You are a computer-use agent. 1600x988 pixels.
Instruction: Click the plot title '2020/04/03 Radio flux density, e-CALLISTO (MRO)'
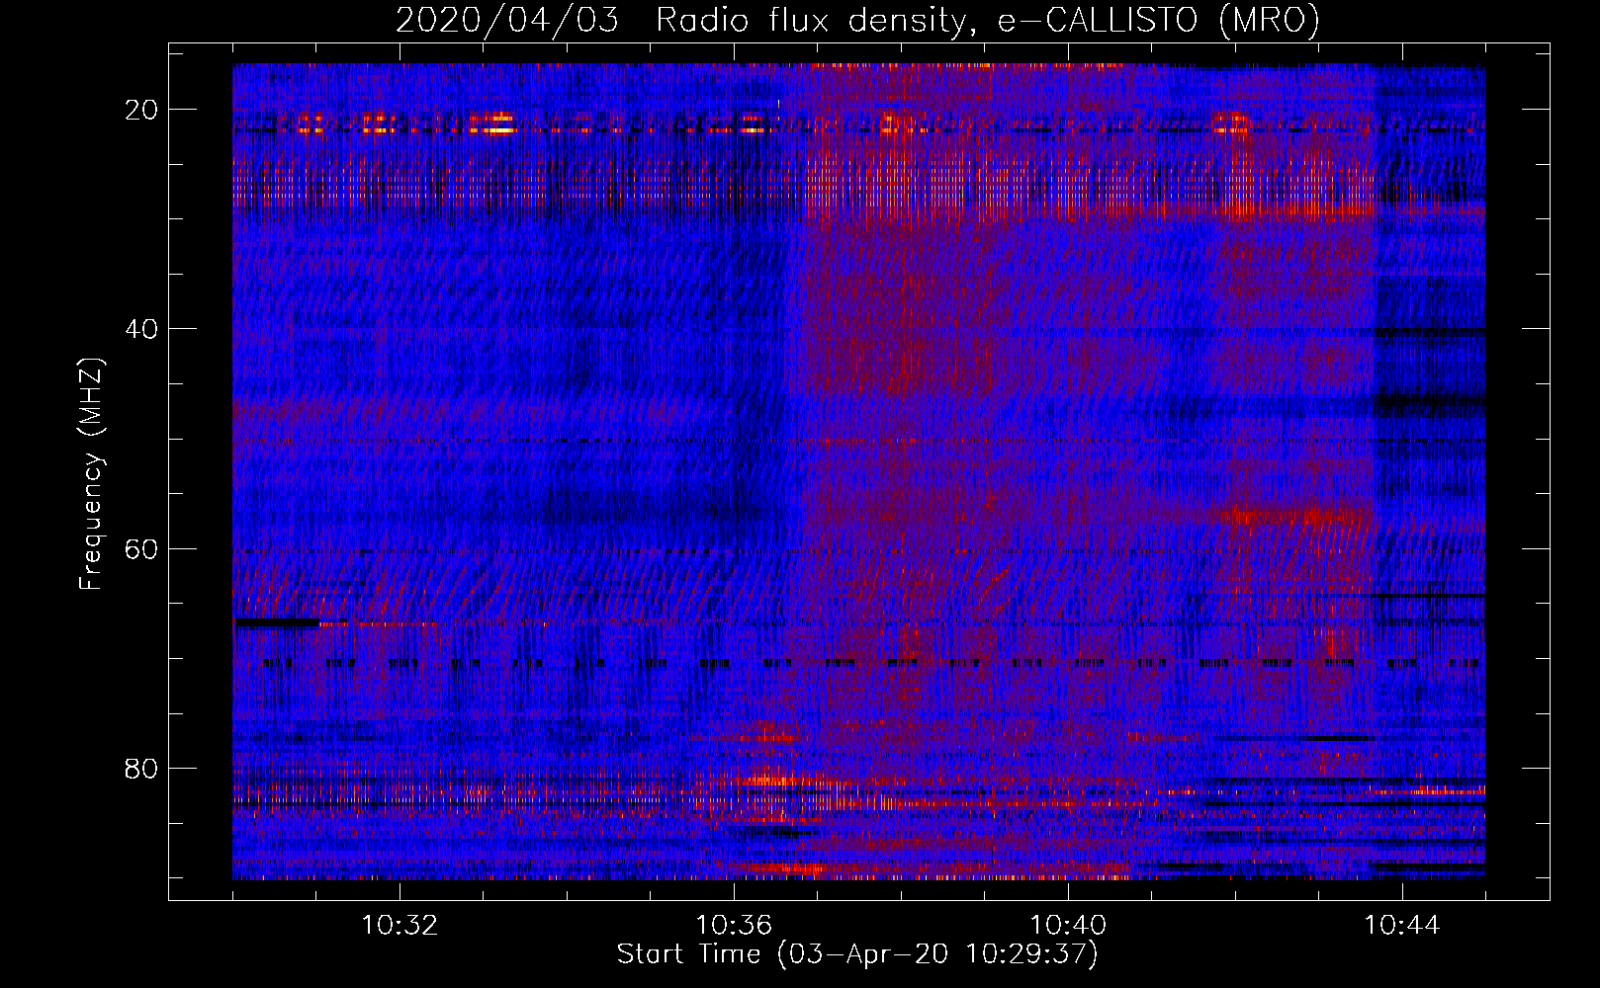(857, 20)
